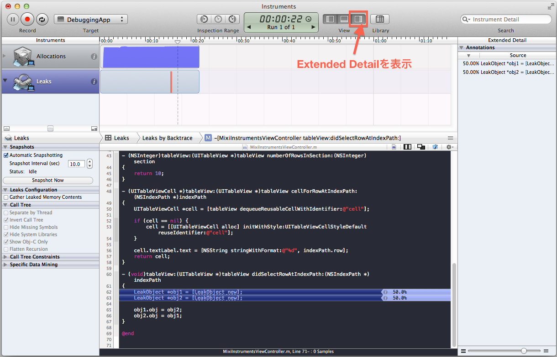Select the Allocations instrument

coord(50,57)
